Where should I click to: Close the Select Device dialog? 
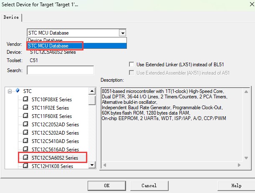(x=252, y=4)
